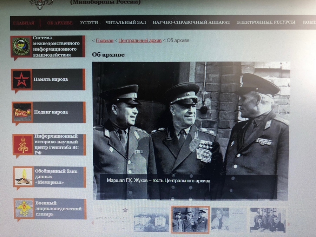This screenshot has height=237, width=316.
Task: Click the Ministry of Defence emblem logo
Action: [x=41, y=4]
